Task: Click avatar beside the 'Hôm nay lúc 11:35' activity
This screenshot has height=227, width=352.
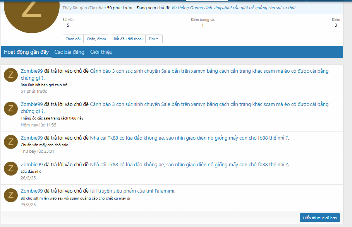Action: pos(11,108)
